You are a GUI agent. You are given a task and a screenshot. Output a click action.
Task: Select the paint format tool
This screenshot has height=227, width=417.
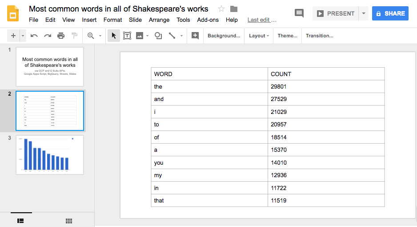point(74,36)
